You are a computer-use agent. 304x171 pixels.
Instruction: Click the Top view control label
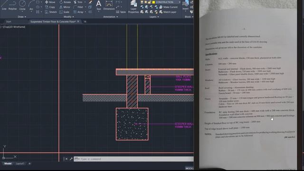[6, 27]
